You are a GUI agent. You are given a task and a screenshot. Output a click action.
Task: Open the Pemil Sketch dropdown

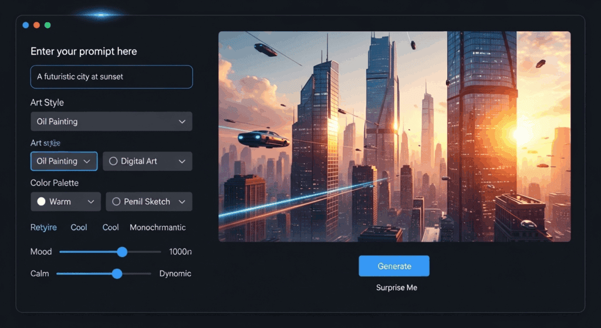point(149,201)
